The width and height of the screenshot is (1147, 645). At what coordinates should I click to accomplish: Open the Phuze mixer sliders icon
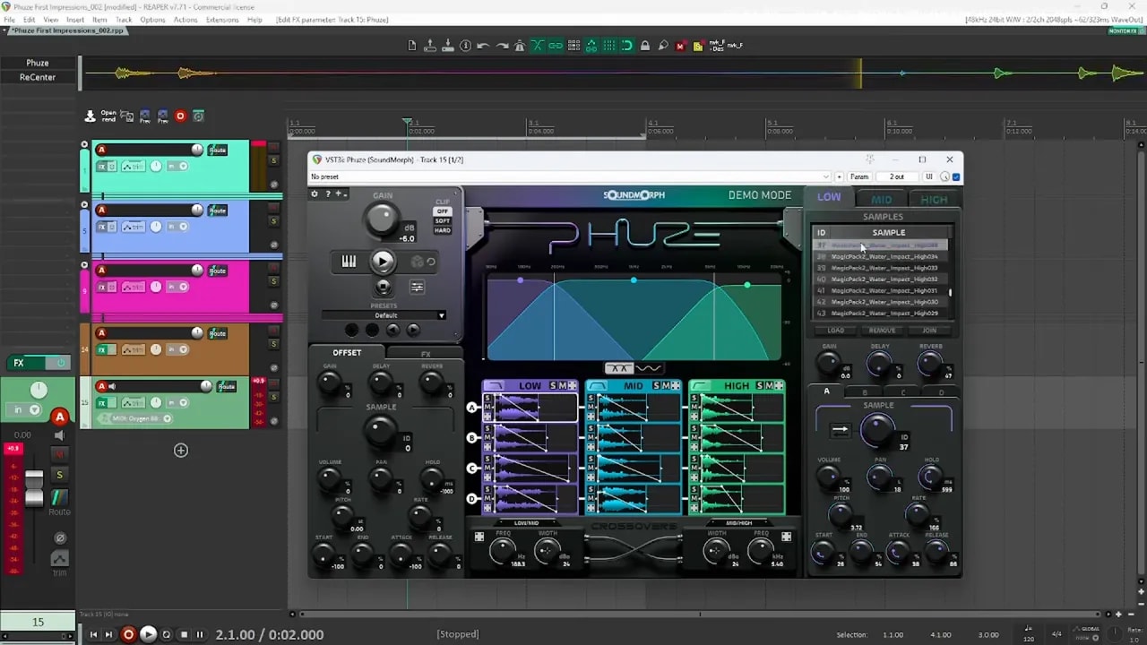[417, 287]
